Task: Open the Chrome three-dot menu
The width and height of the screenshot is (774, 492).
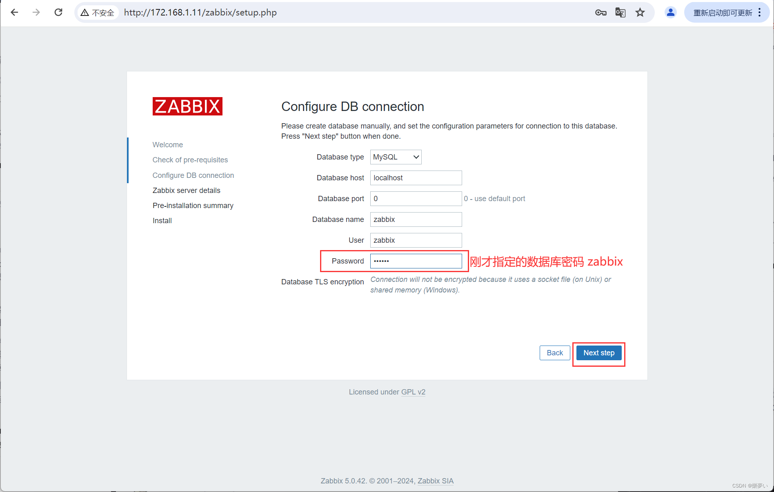Action: point(760,12)
